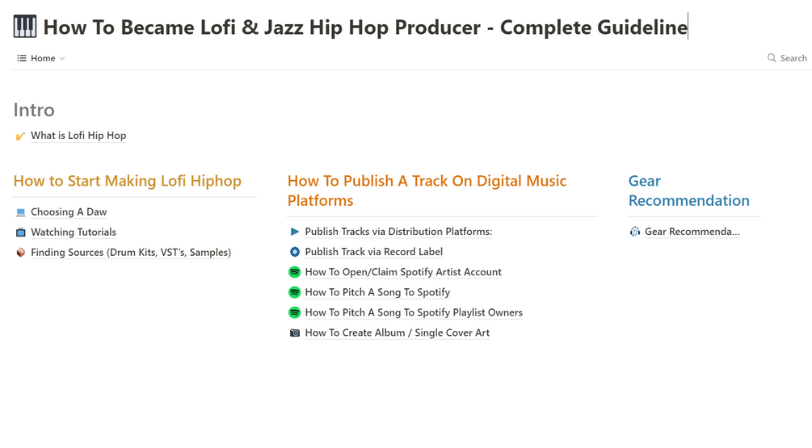Click the page title text to edit it
812x448 pixels.
365,27
